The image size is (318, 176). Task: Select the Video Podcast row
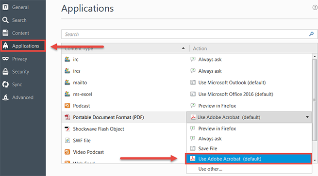click(x=124, y=152)
